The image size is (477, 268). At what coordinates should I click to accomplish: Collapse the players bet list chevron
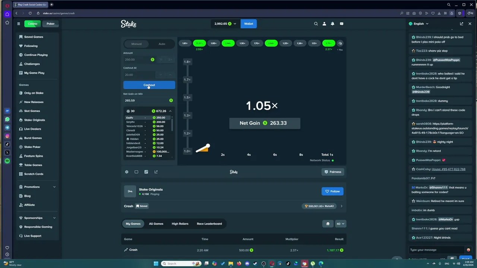click(x=170, y=111)
